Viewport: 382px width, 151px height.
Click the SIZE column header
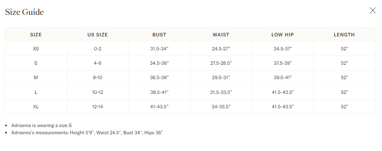[36, 35]
